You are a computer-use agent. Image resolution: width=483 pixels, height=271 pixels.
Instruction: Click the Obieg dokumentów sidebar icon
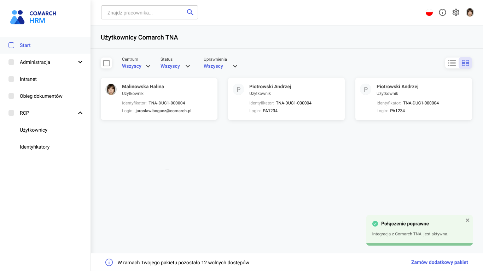pos(11,96)
